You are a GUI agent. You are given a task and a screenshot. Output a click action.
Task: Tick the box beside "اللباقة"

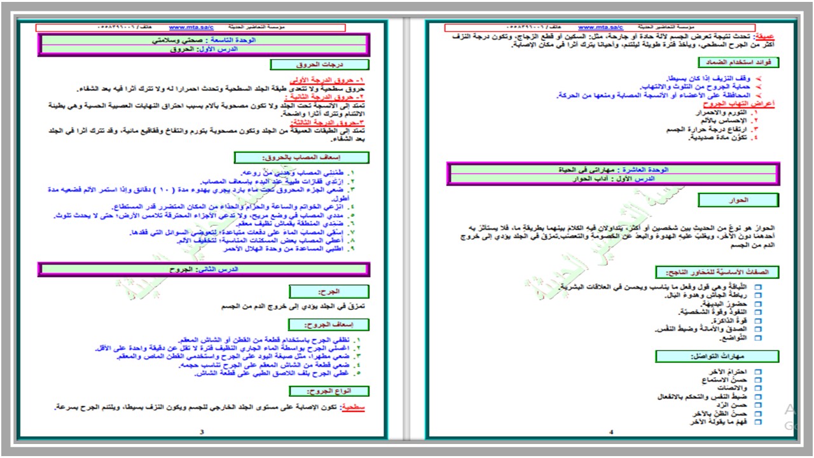tap(757, 288)
